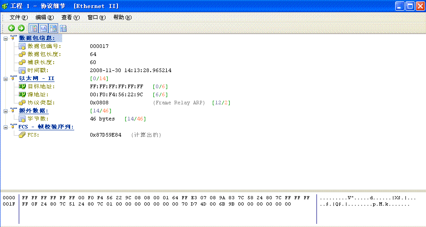Click the 46 bytes value
Viewport: 426px width, 227px height.
pyautogui.click(x=102, y=119)
